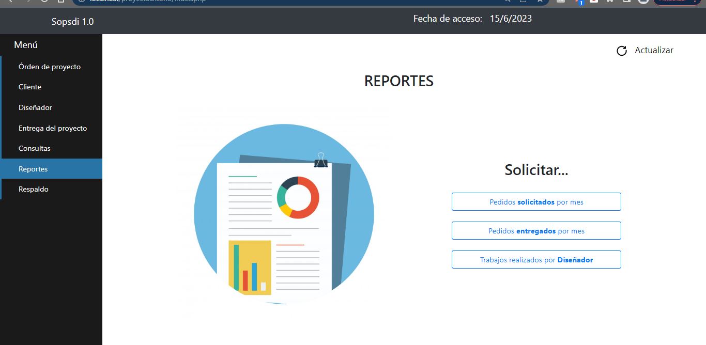The image size is (706, 345).
Task: Request Pedidos solicitados por mes report
Action: [x=536, y=202]
